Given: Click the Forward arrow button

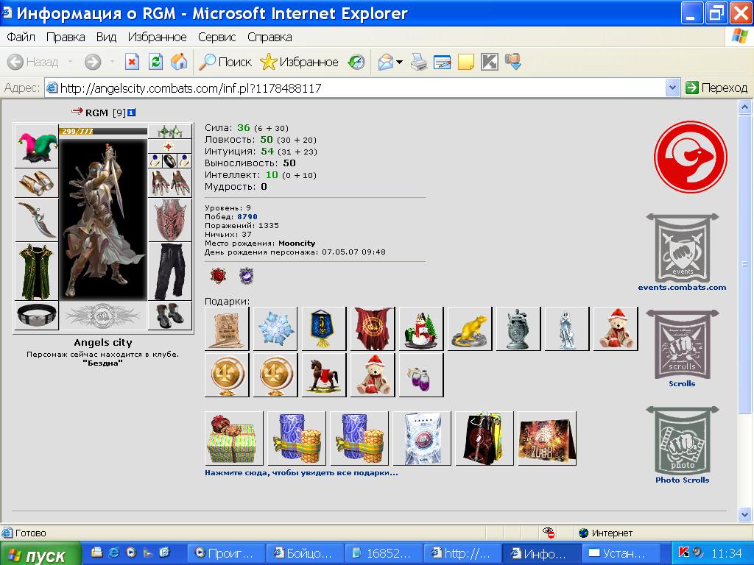Looking at the screenshot, I should coord(93,62).
